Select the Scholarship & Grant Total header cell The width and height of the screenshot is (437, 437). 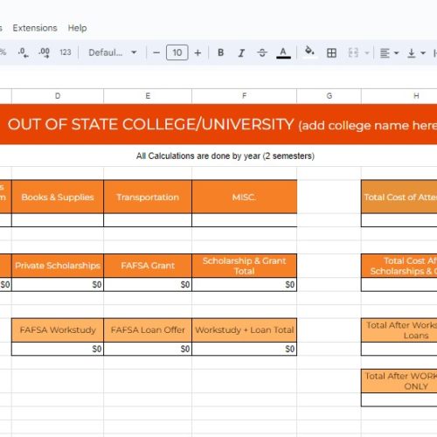245,266
